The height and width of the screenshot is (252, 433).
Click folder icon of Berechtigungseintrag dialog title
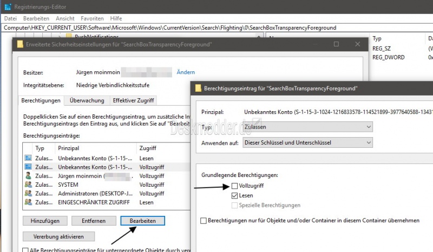click(x=198, y=88)
